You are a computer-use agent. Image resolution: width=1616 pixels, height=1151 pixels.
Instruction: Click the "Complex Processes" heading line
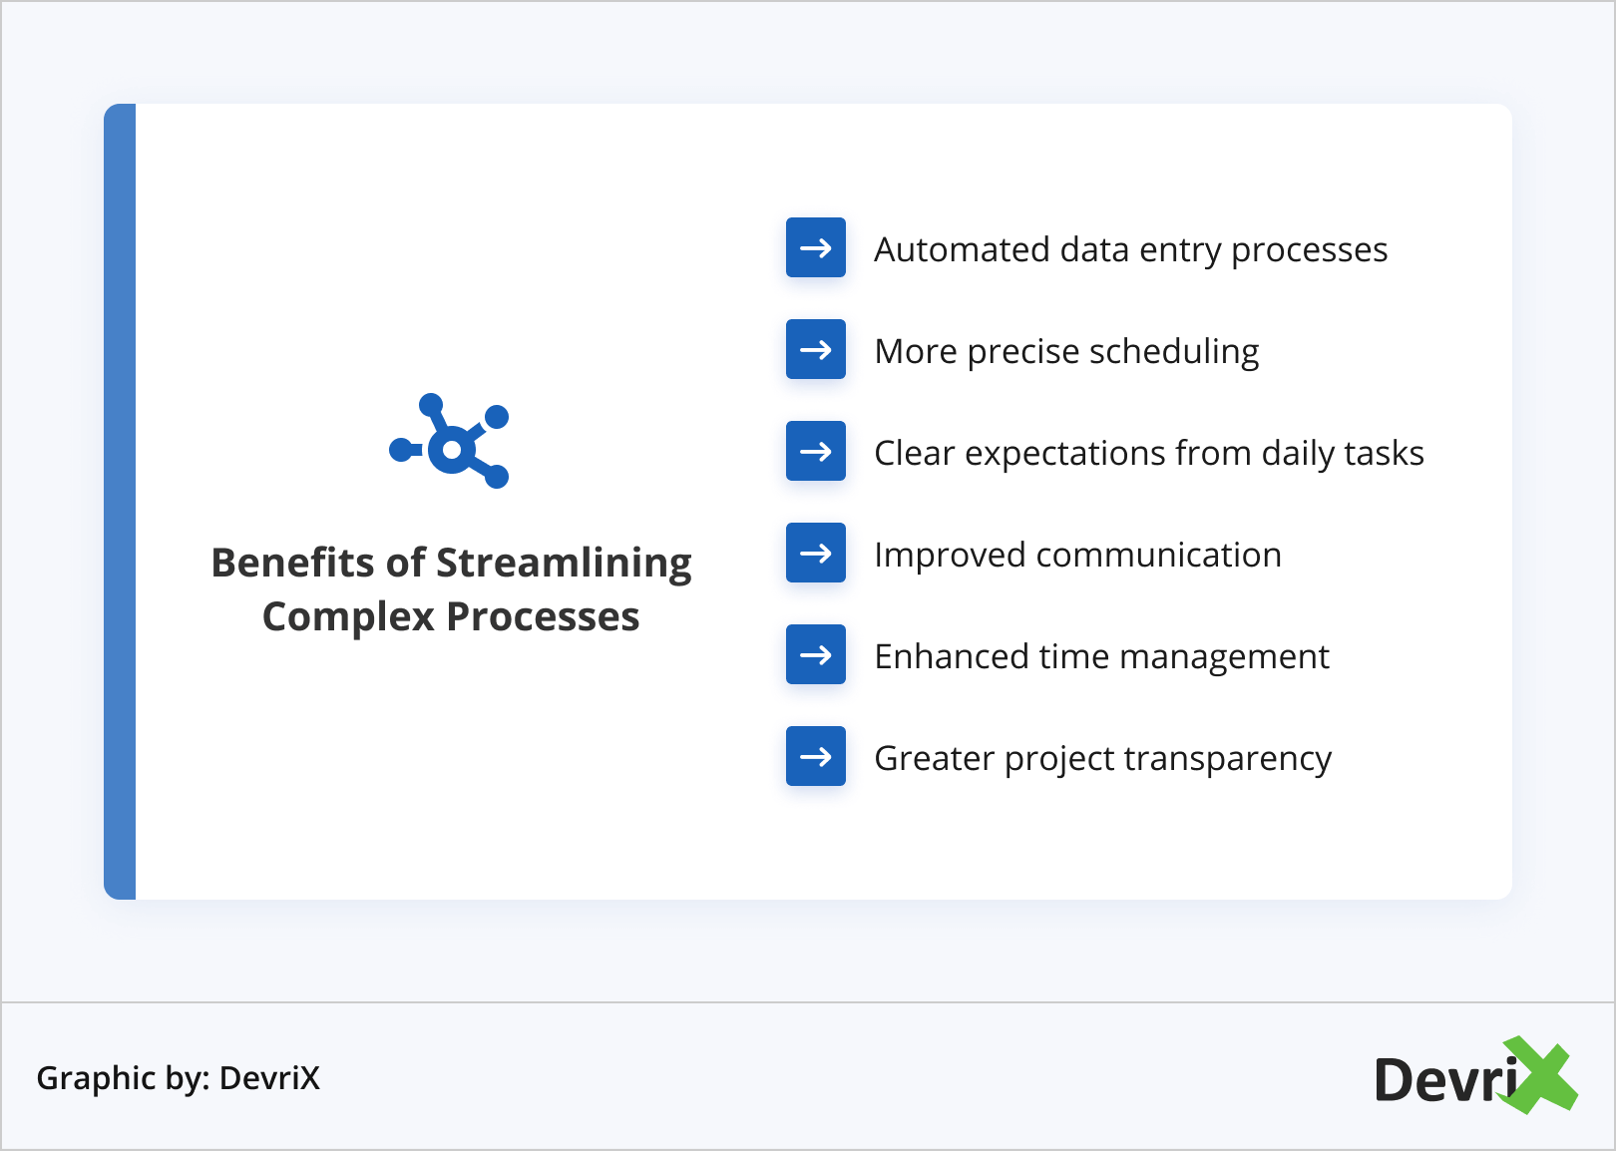click(x=451, y=616)
